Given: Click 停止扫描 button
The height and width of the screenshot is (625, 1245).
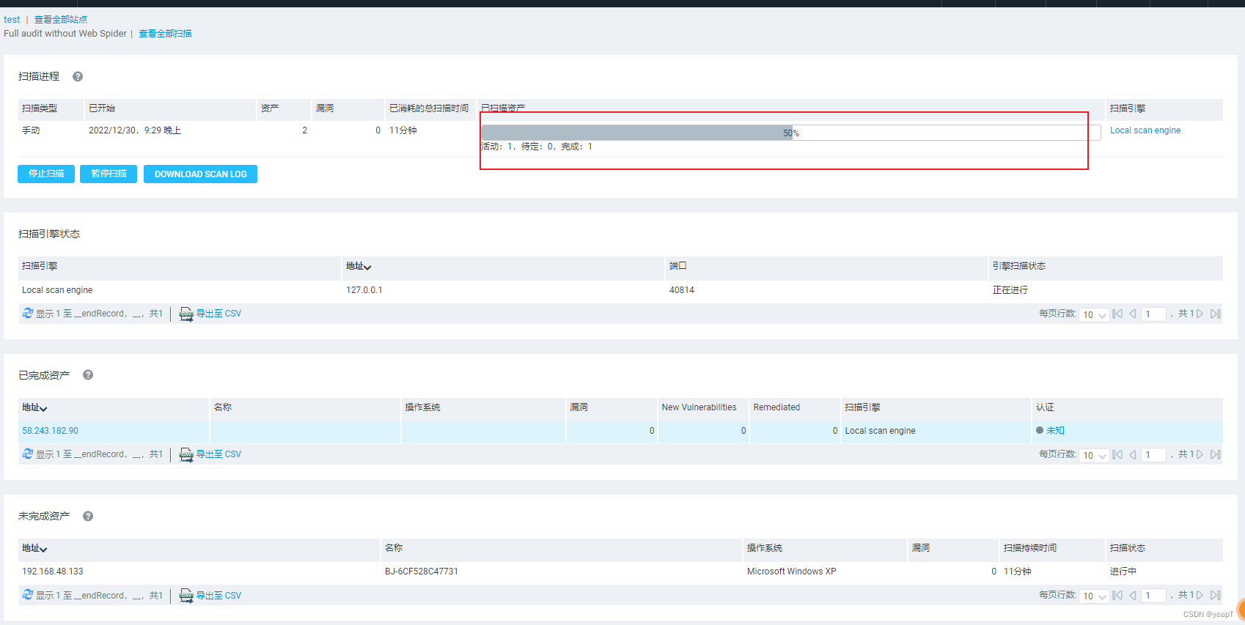Looking at the screenshot, I should tap(46, 174).
